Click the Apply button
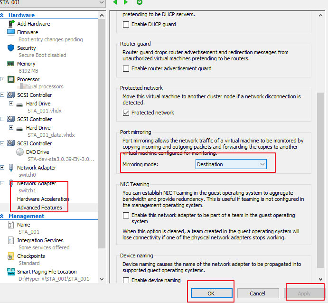328x303 pixels. (304, 294)
